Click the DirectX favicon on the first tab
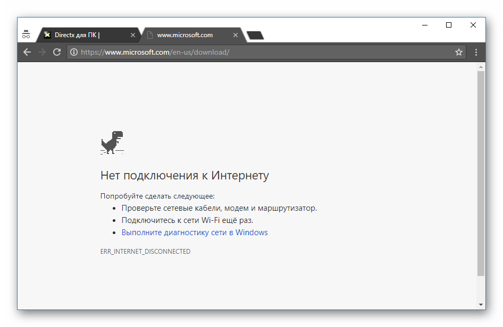 [x=48, y=35]
